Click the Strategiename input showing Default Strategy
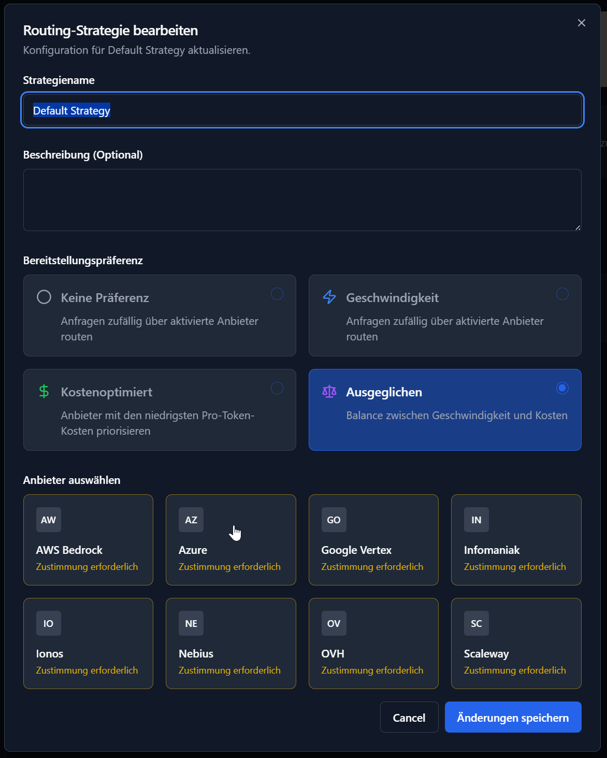 302,110
